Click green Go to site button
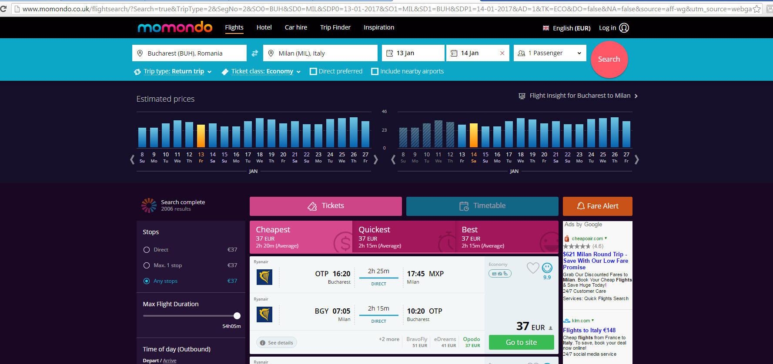 coord(522,342)
